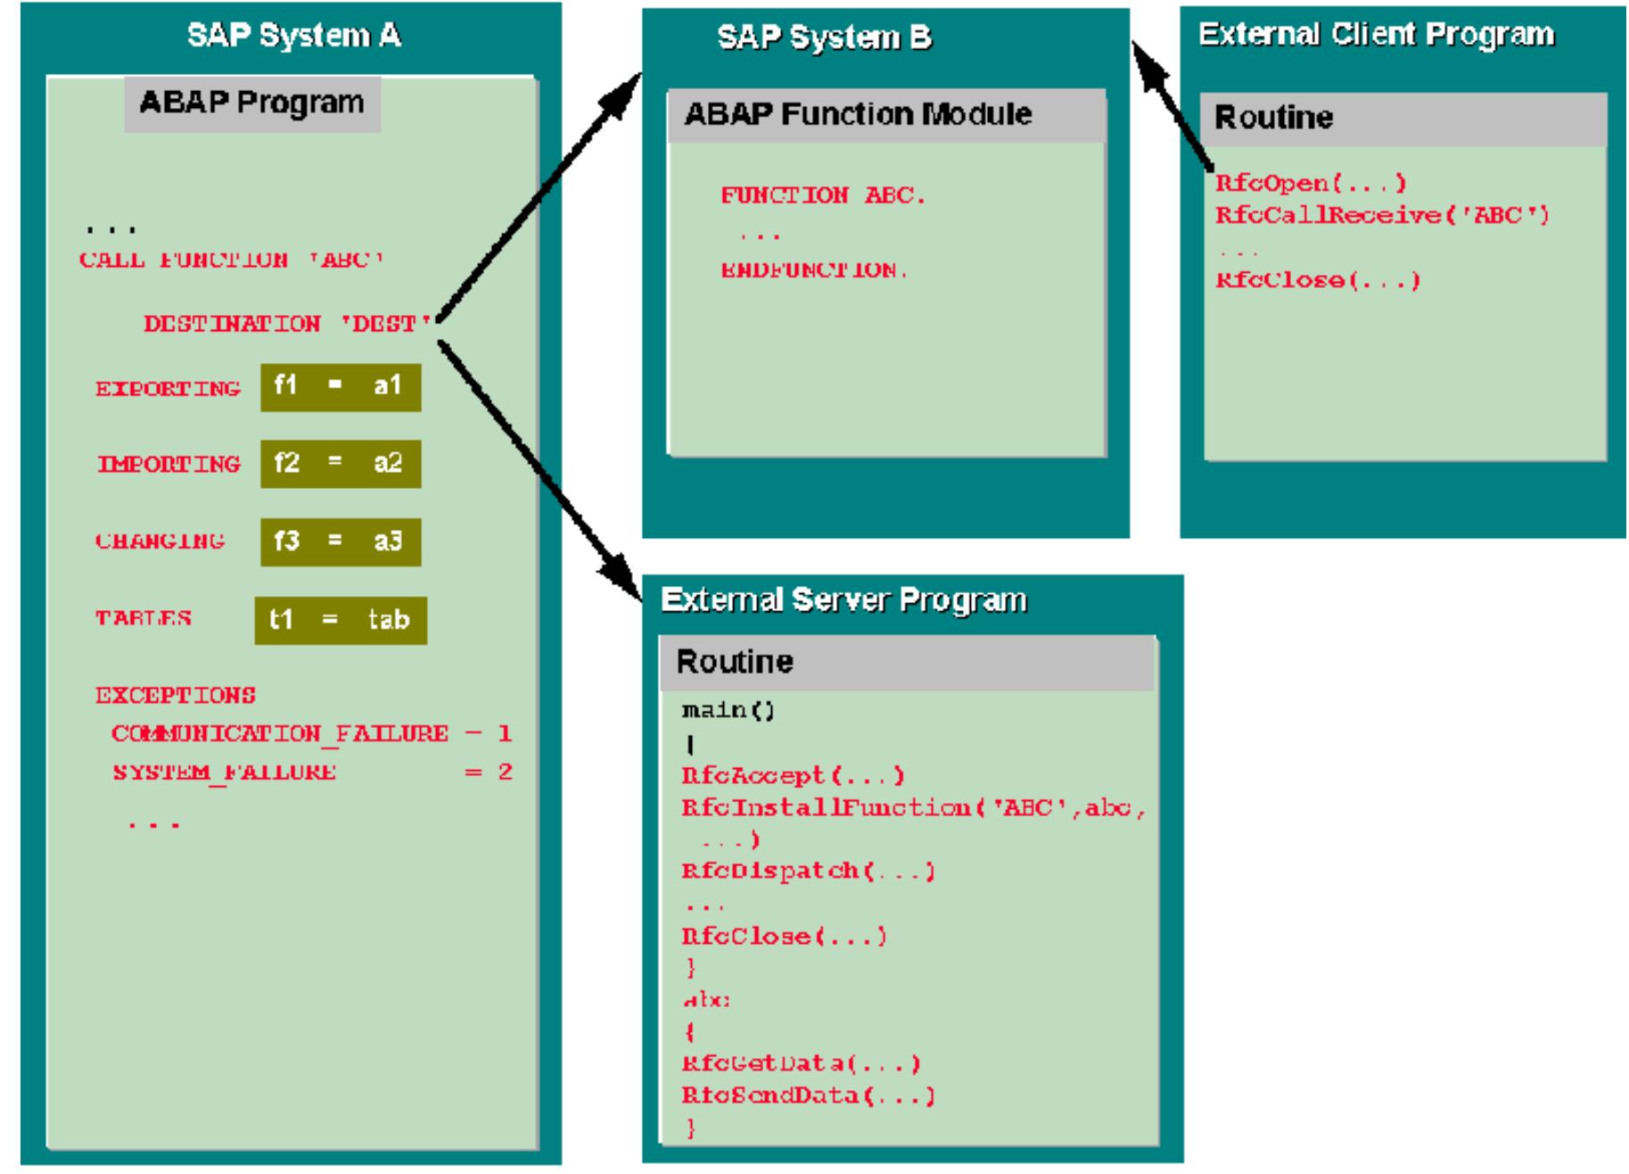The image size is (1629, 1174).
Task: Click the CALL FUNCTION 'ABC' line
Action: pyautogui.click(x=231, y=260)
